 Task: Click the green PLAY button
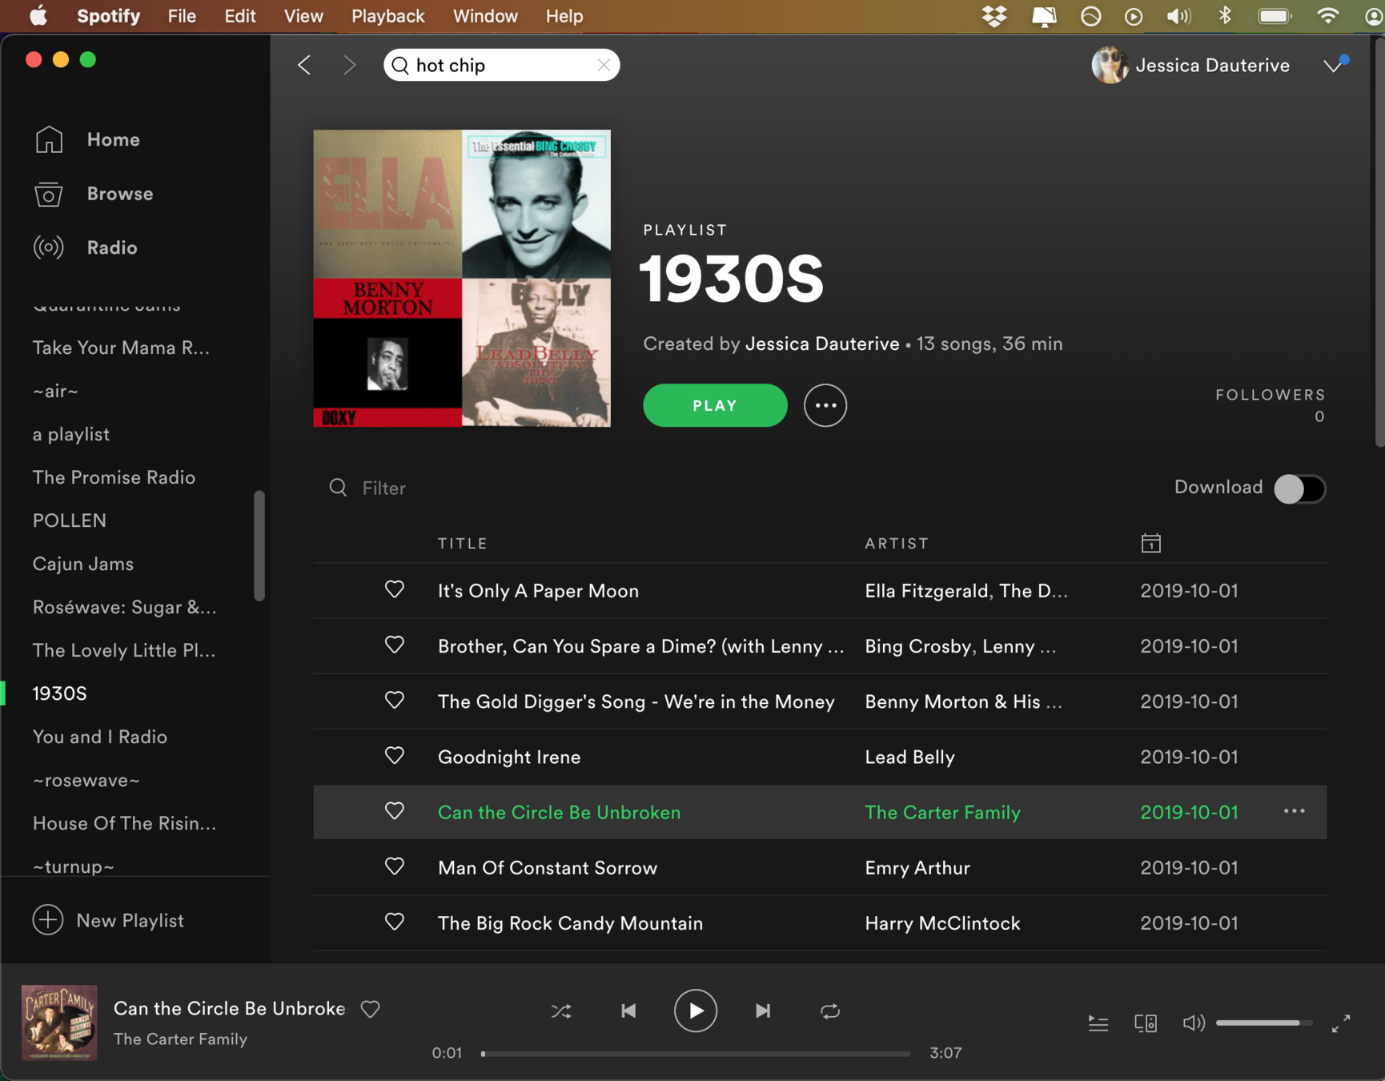pyautogui.click(x=715, y=405)
